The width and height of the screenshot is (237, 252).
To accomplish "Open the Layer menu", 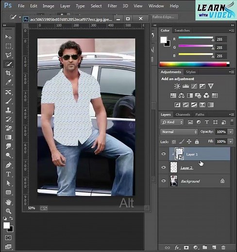I will (x=65, y=6).
